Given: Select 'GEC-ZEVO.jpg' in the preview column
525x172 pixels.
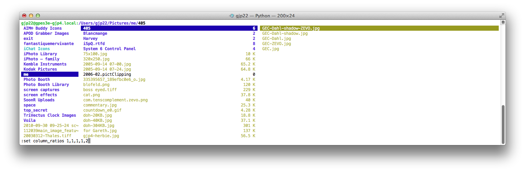Looking at the screenshot, I should (x=277, y=44).
